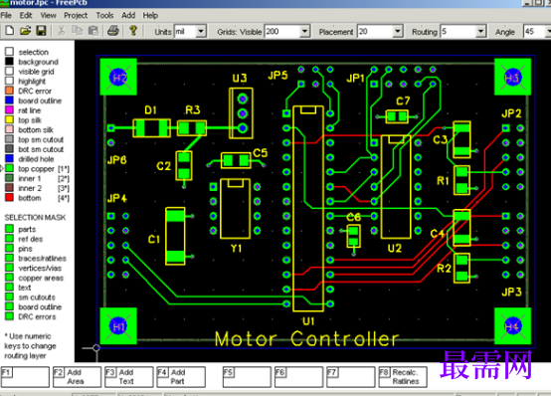
Task: Select capacitor C7 footprint
Action: coord(397,116)
